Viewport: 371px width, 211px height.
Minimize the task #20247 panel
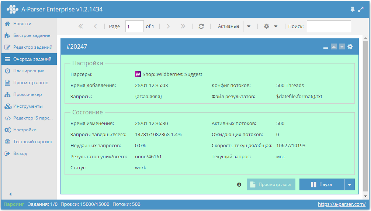point(325,47)
